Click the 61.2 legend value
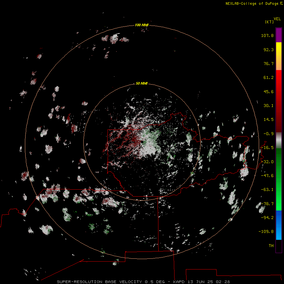The width and height of the screenshot is (284, 284). click(x=269, y=78)
